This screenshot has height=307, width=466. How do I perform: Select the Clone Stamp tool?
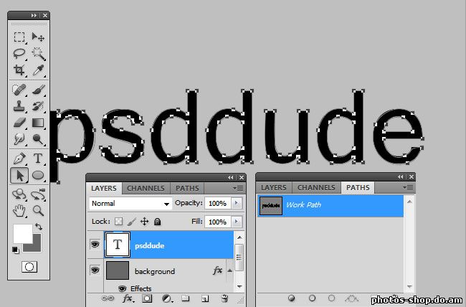(x=19, y=106)
